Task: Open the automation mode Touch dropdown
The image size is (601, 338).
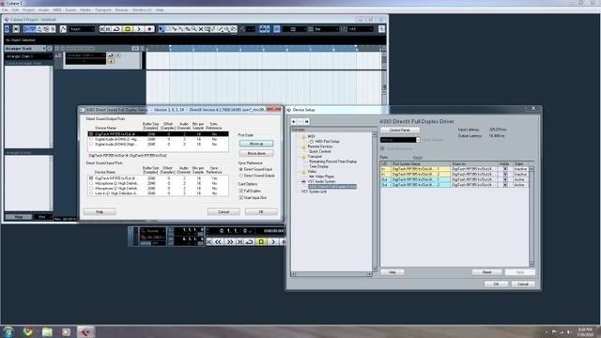Action: 82,29
